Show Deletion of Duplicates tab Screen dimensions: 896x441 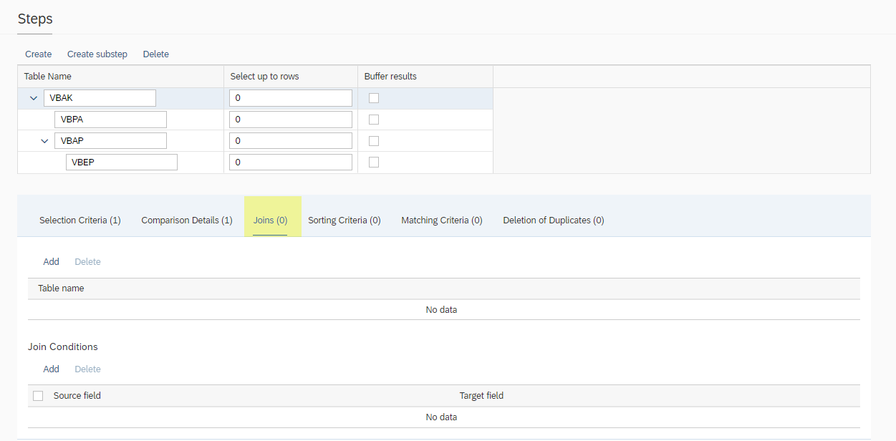pos(553,220)
